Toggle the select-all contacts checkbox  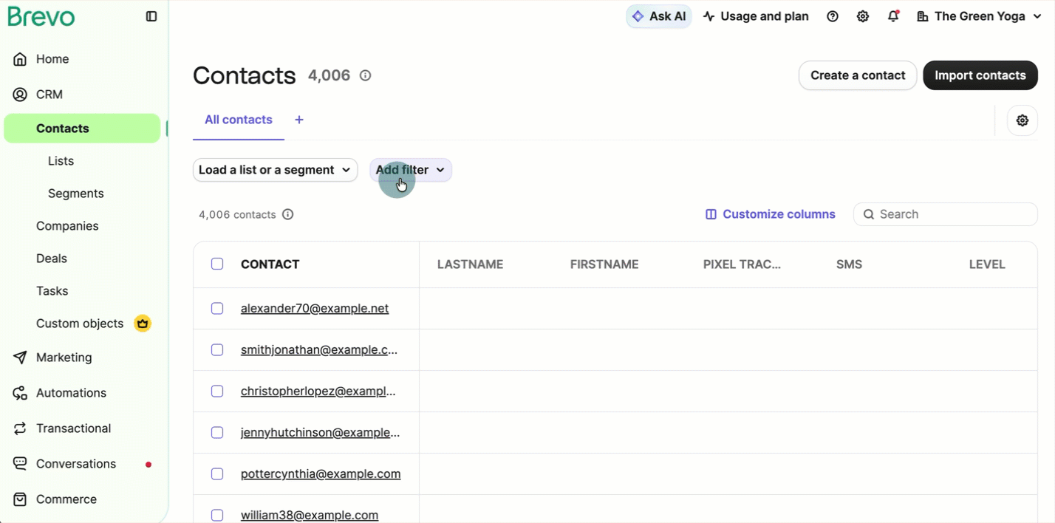click(217, 264)
